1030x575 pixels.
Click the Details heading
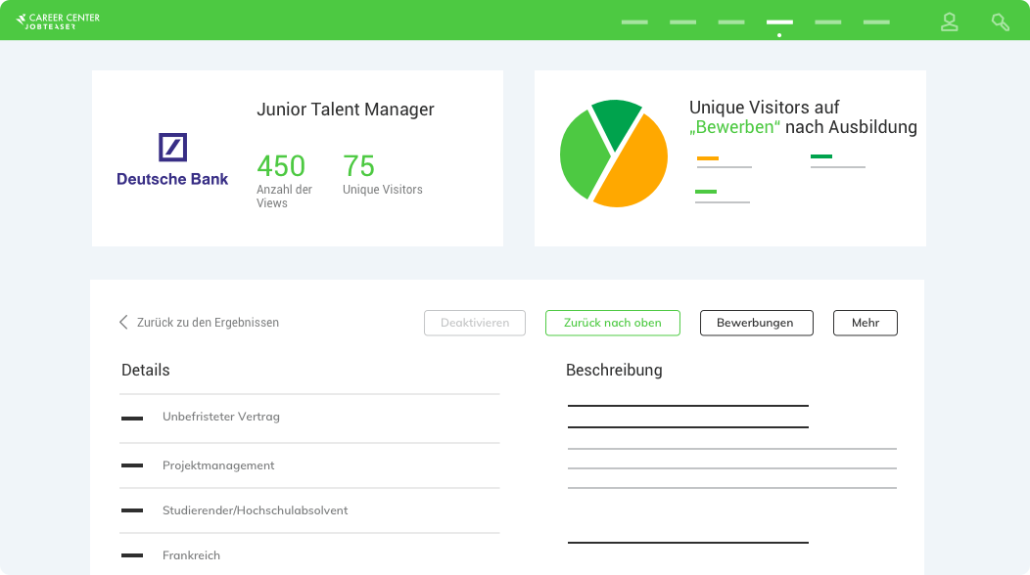tap(146, 371)
